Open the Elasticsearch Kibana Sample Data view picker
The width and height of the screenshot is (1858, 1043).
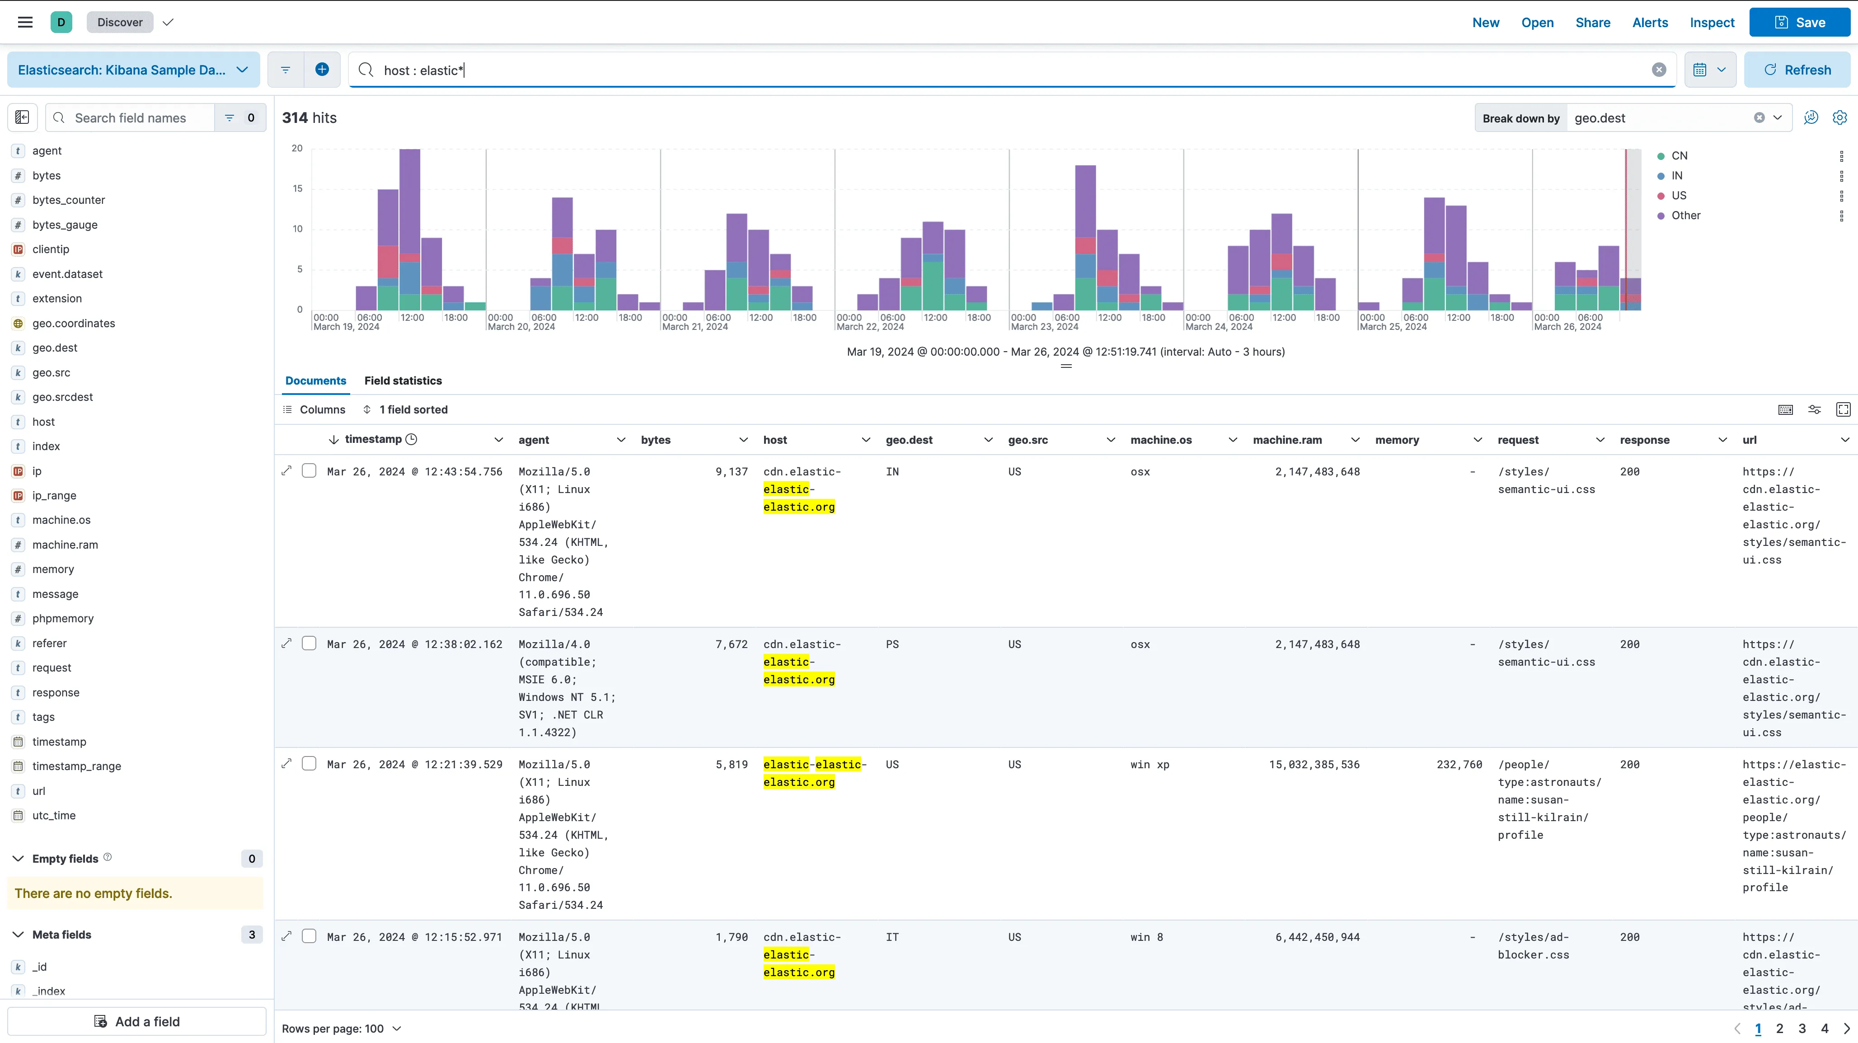point(133,69)
